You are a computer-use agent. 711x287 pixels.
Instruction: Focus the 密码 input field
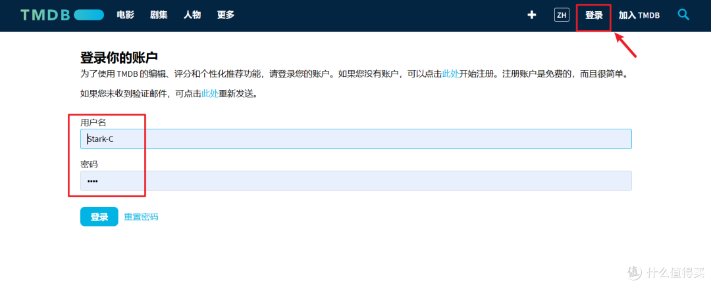(x=356, y=181)
